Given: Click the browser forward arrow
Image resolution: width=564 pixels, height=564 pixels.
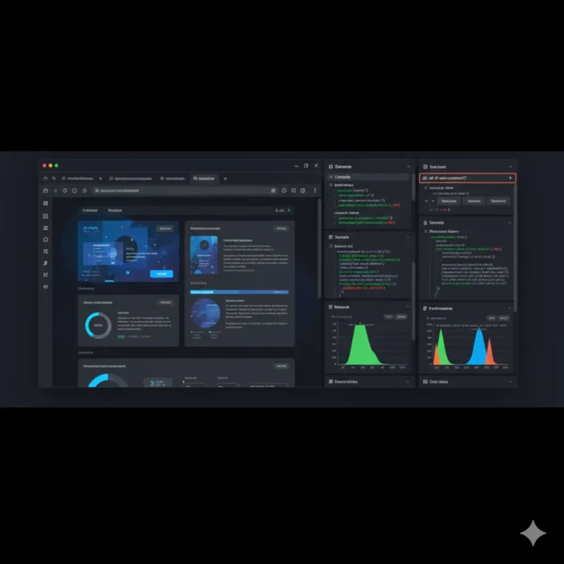Looking at the screenshot, I should coord(54,190).
